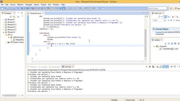Viewport: 180px width, 101px height.
Task: Click the Find magnifier in Task List
Action: tap(165, 20)
